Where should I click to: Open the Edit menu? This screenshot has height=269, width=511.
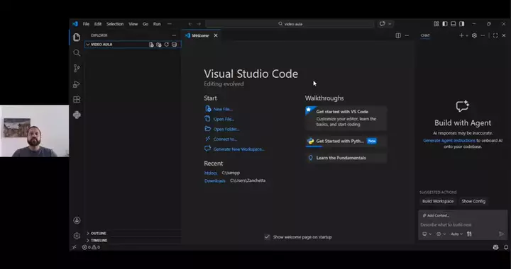[x=98, y=24]
